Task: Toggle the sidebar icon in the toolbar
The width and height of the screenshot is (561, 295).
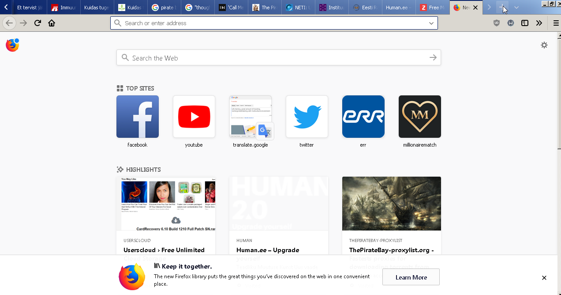Action: pos(525,23)
